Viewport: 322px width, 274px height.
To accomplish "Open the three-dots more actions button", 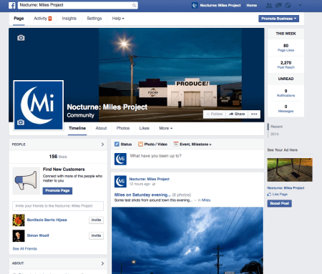I will [x=254, y=114].
